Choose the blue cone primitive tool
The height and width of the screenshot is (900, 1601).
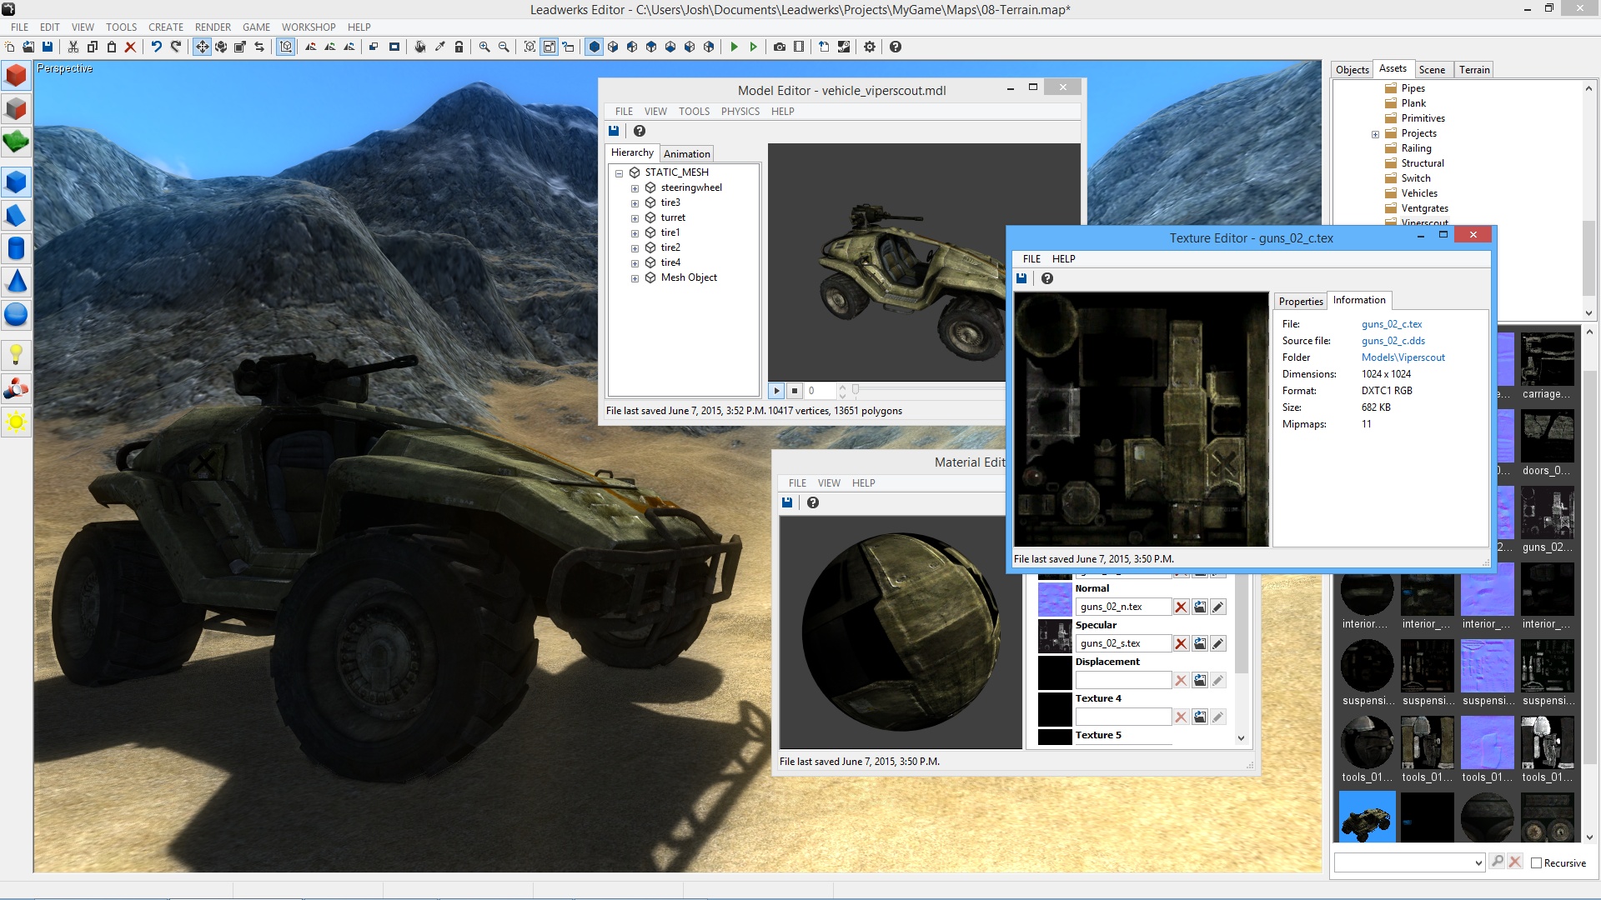(x=15, y=282)
